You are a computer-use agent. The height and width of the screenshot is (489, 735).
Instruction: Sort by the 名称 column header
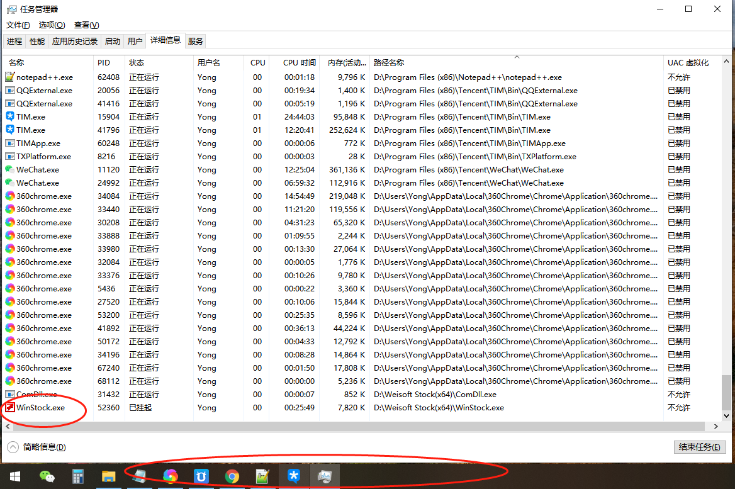coord(48,62)
